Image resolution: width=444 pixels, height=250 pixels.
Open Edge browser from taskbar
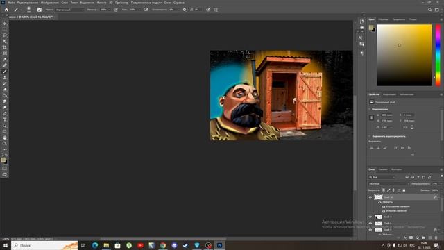[95, 245]
